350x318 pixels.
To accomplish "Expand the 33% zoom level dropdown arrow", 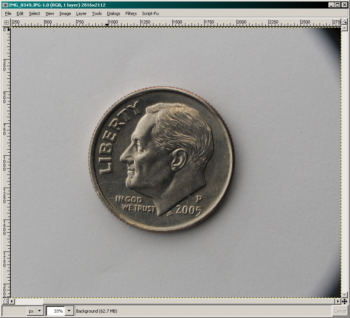I will (x=69, y=311).
